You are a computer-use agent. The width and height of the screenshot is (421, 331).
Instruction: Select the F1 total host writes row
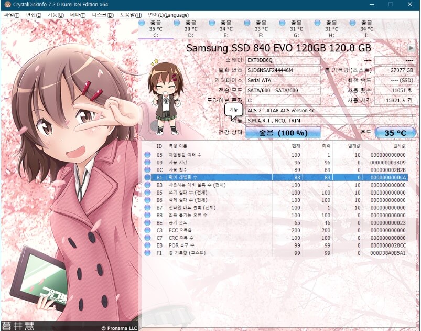coord(276,253)
